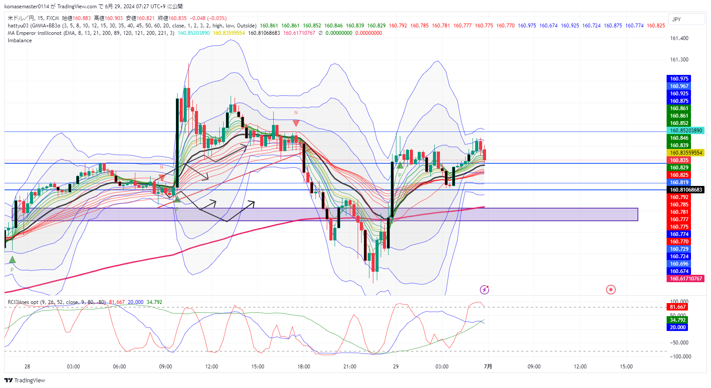Select the hattyu03 GMMA+BB3σ indicator legend
Image resolution: width=711 pixels, height=388 pixels.
(x=132, y=26)
